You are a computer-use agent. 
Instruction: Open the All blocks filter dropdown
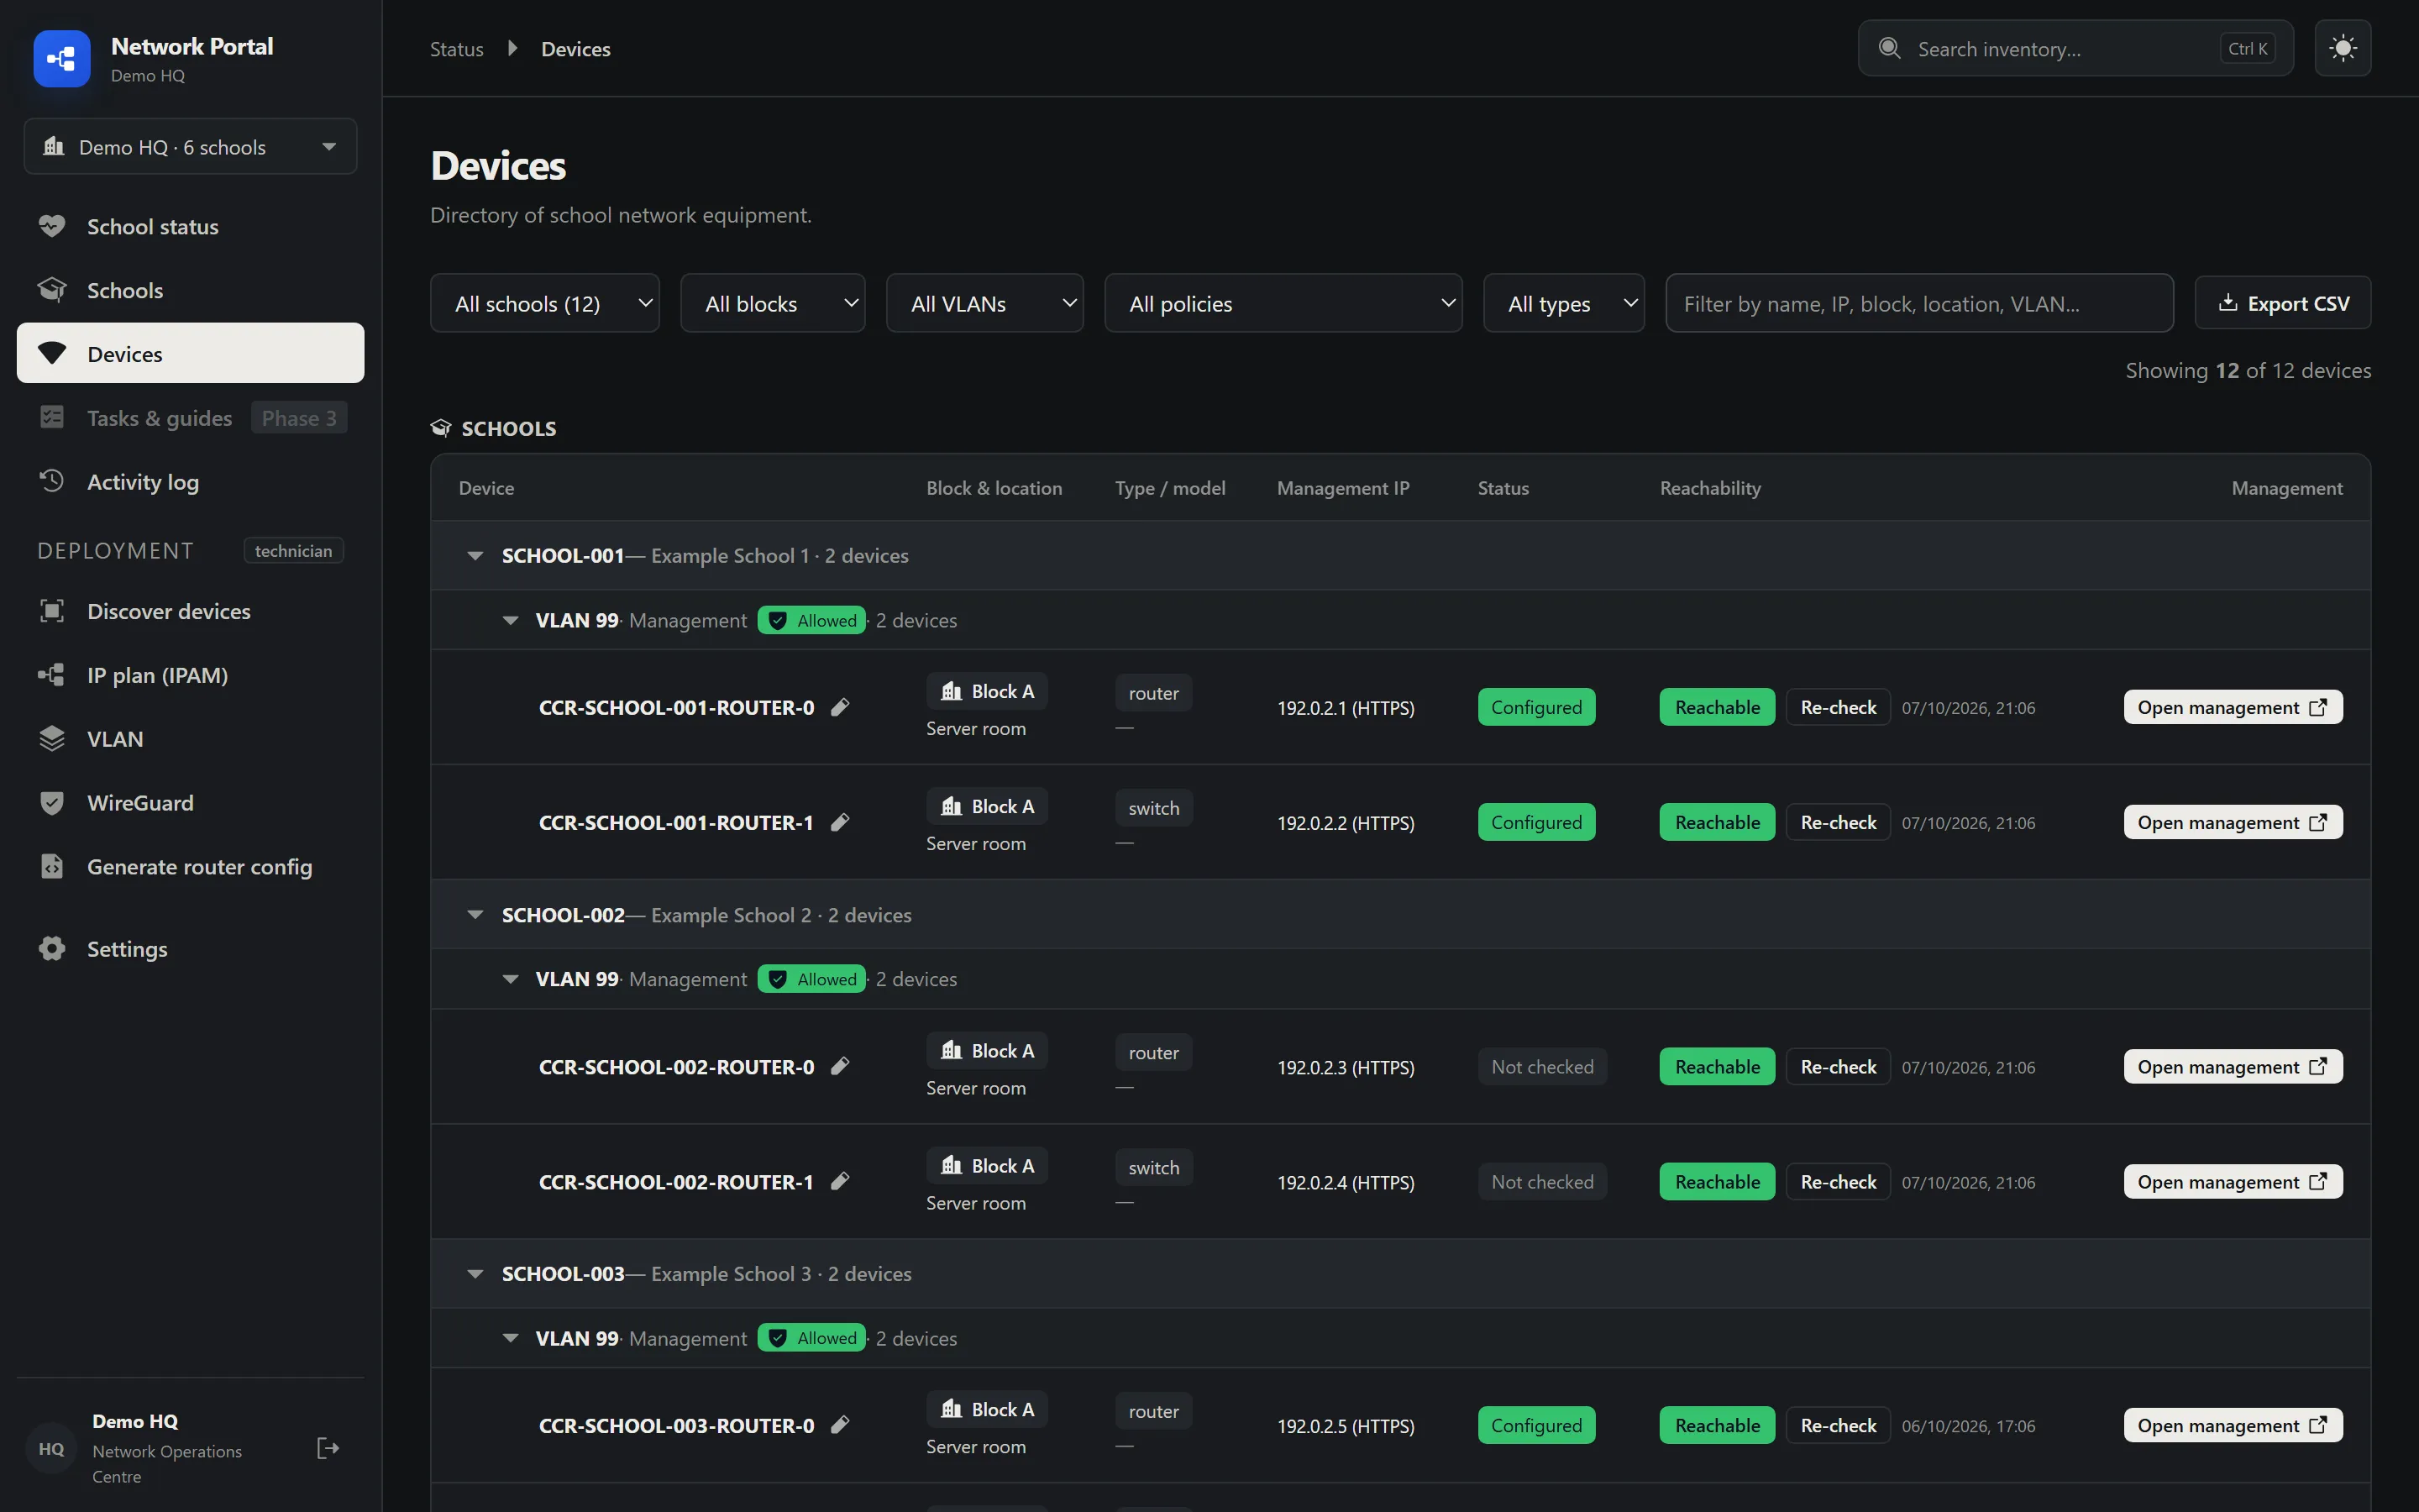773,303
